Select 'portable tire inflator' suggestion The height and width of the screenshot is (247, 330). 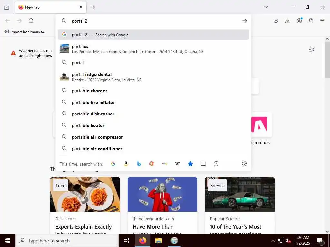(153, 102)
